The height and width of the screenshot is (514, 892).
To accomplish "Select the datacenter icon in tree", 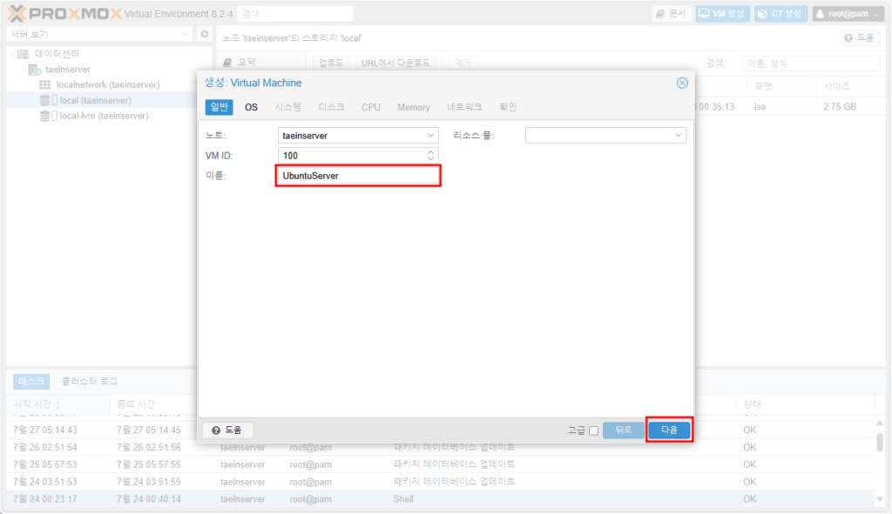I will (23, 54).
